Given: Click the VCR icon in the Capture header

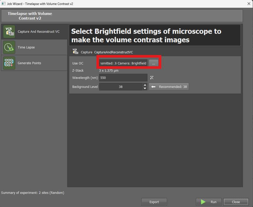Looking at the screenshot, I should (75, 52).
